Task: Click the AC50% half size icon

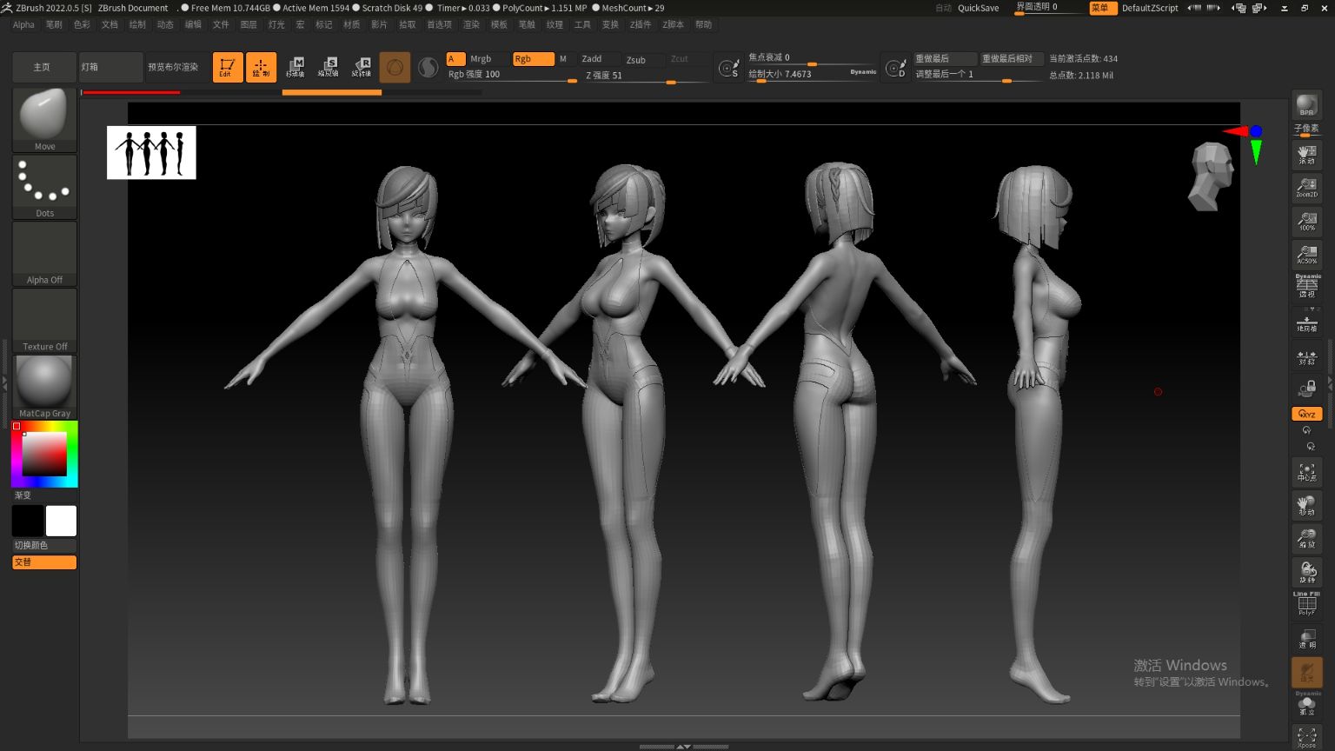Action: point(1306,254)
